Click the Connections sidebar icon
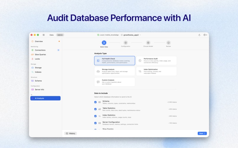 click(x=32, y=50)
